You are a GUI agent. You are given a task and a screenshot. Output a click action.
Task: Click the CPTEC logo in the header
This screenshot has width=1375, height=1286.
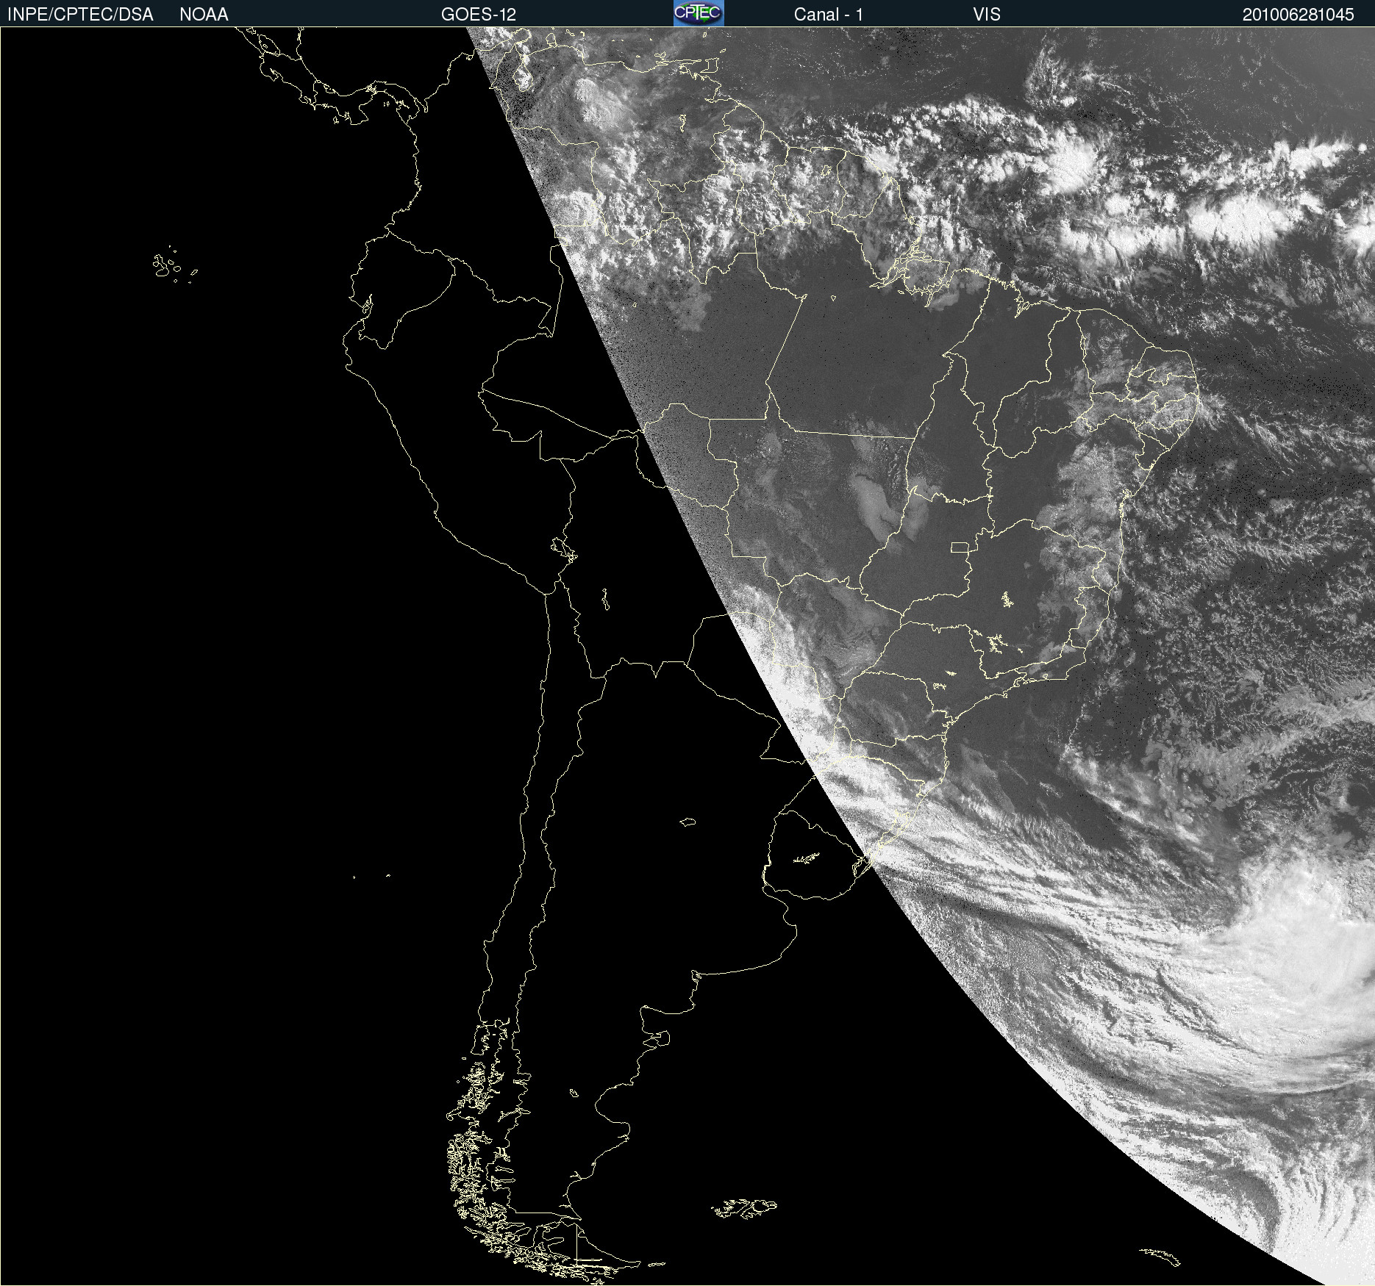point(699,13)
